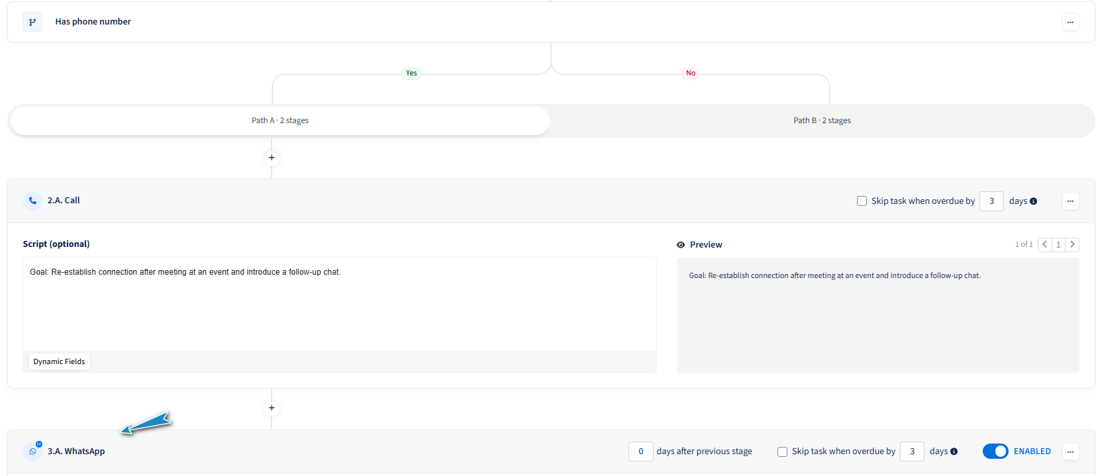Open the 3.A. WhatsApp options menu
This screenshot has width=1096, height=476.
coord(1070,452)
